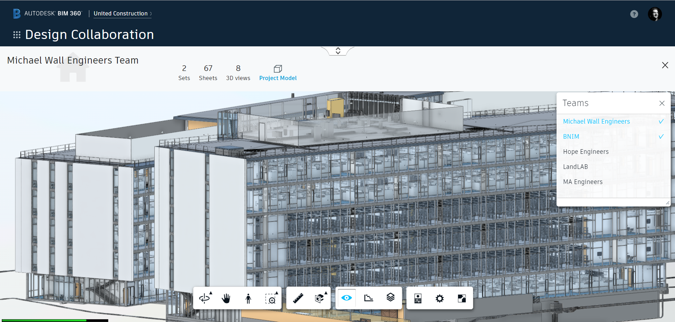Viewport: 675px width, 322px height.
Task: Click the Michael Wall Engineers Team heading
Action: point(73,60)
